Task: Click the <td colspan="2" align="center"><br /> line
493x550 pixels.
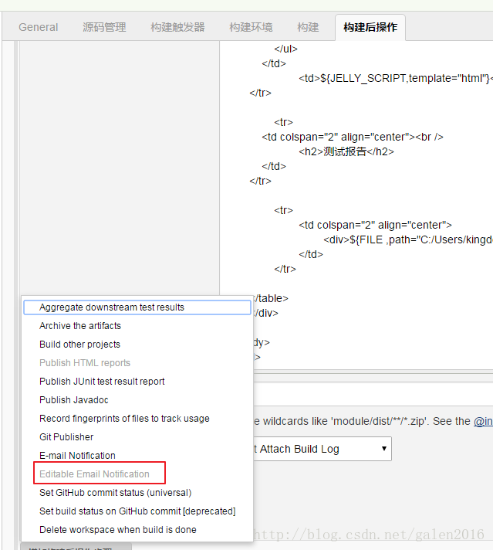Action: (x=353, y=137)
